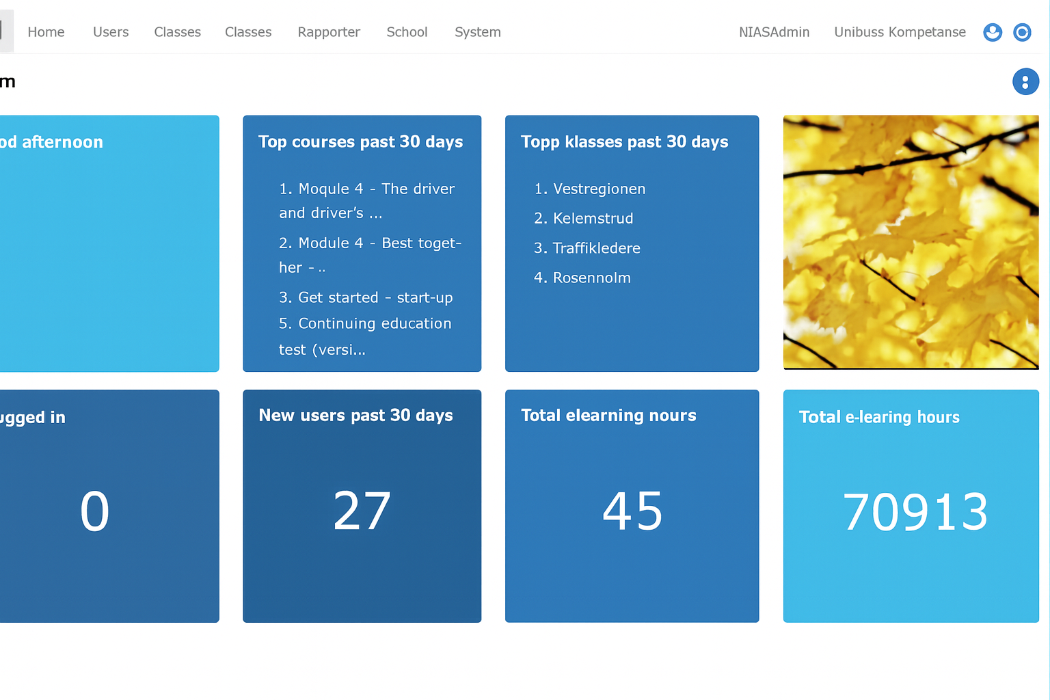The image size is (1050, 700).
Task: Click the 'Top courses past 30 days' heading
Action: 361,142
